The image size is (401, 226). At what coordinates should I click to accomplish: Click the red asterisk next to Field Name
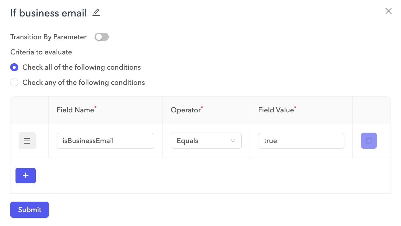coord(95,108)
